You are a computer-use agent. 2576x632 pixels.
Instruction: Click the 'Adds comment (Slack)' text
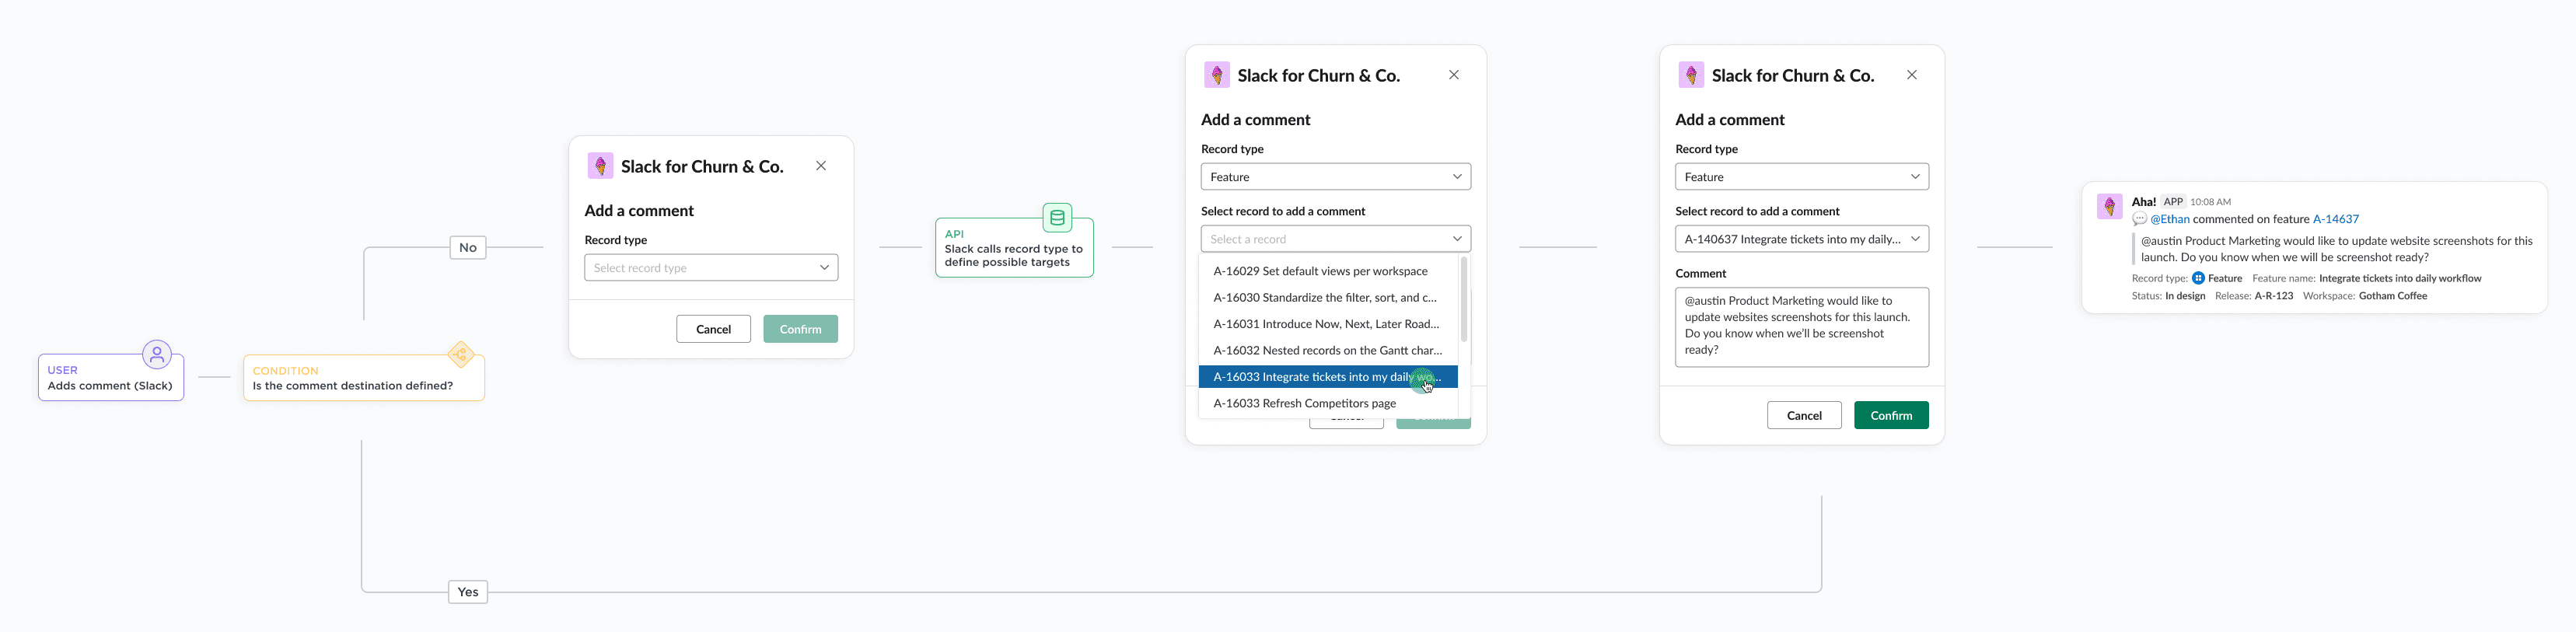[x=110, y=386]
